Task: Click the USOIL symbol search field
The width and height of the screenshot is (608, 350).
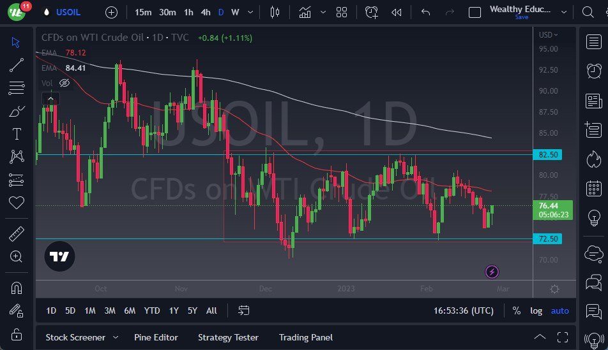Action: pos(68,12)
